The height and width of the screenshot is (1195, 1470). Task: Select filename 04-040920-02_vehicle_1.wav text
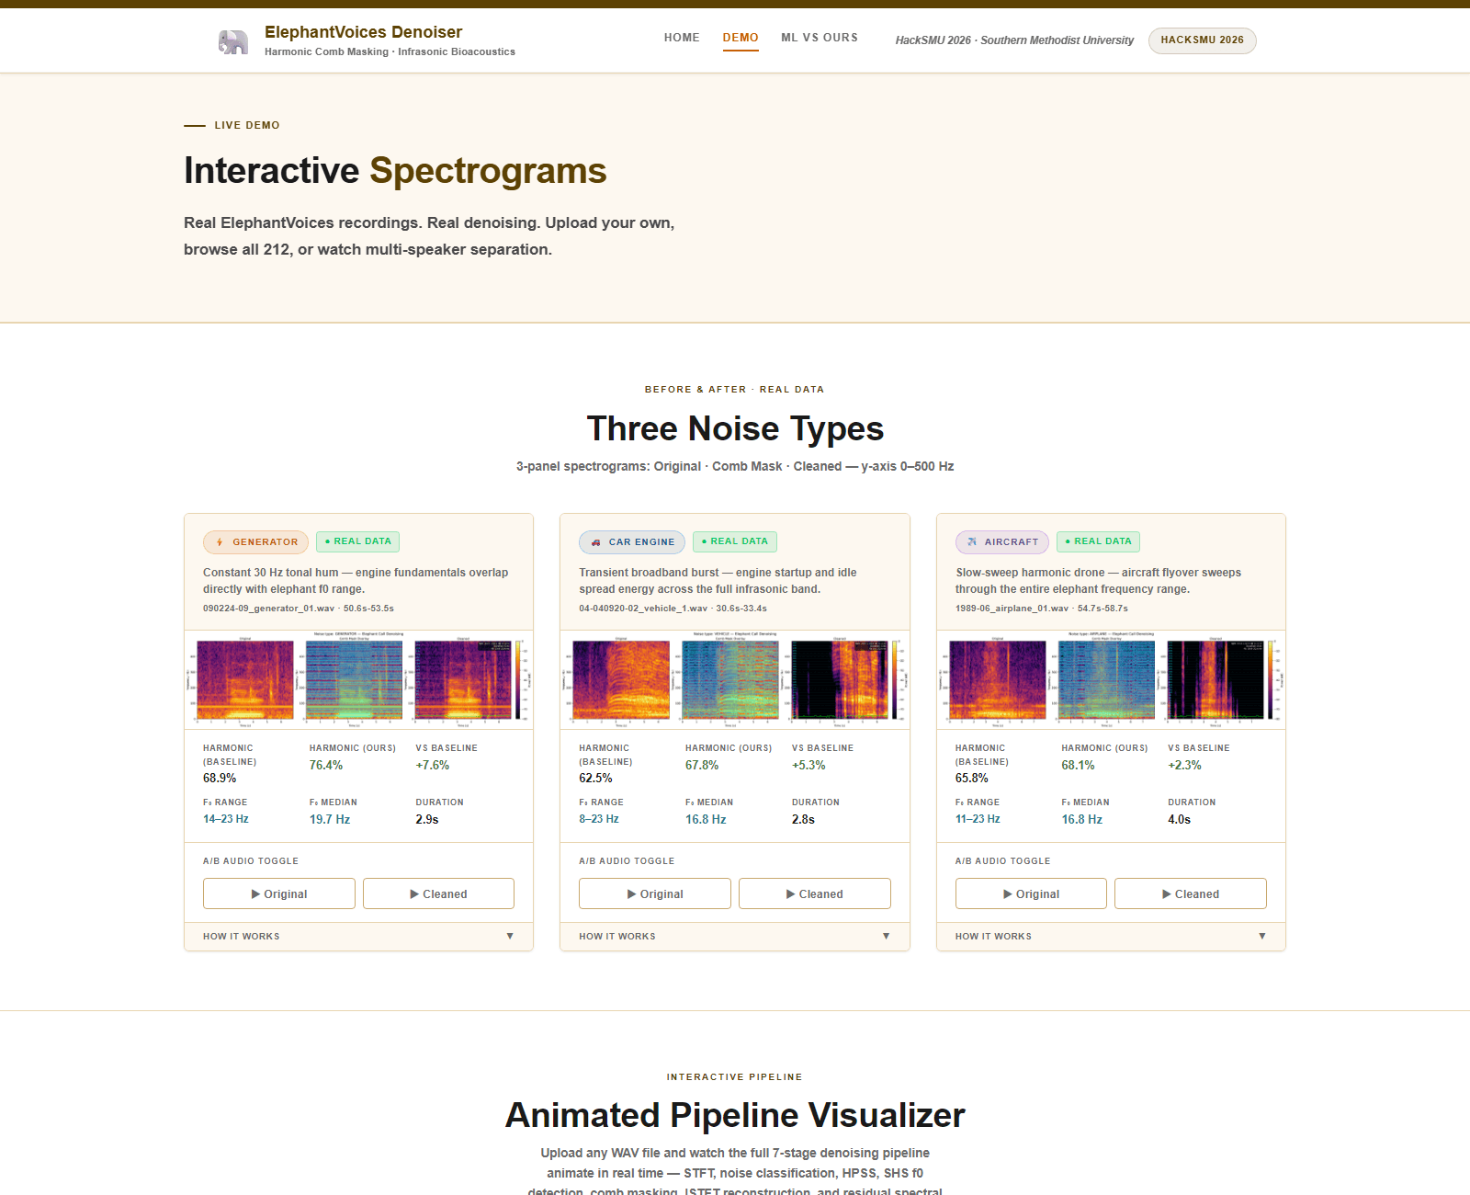(x=643, y=609)
